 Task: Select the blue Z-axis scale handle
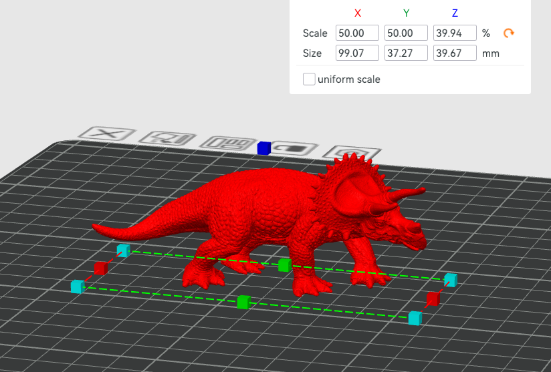point(263,148)
